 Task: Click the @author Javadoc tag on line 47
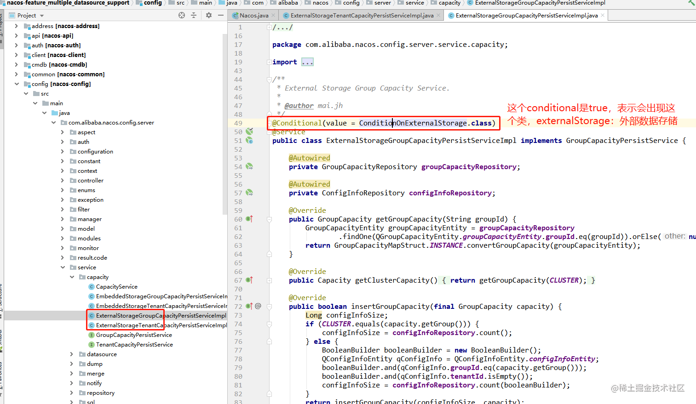tap(299, 106)
